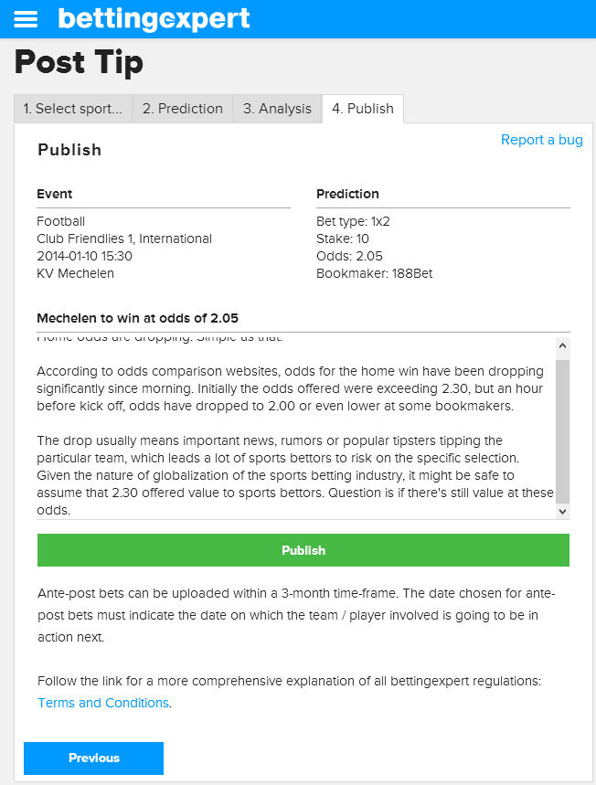Open the 3. Analysis tab
Image resolution: width=596 pixels, height=785 pixels.
click(x=278, y=109)
